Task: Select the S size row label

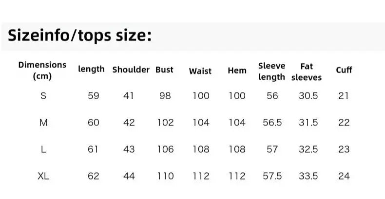Action: [x=43, y=95]
